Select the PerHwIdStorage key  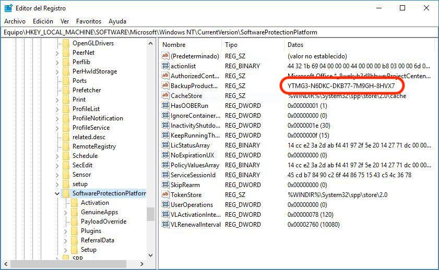(x=94, y=71)
